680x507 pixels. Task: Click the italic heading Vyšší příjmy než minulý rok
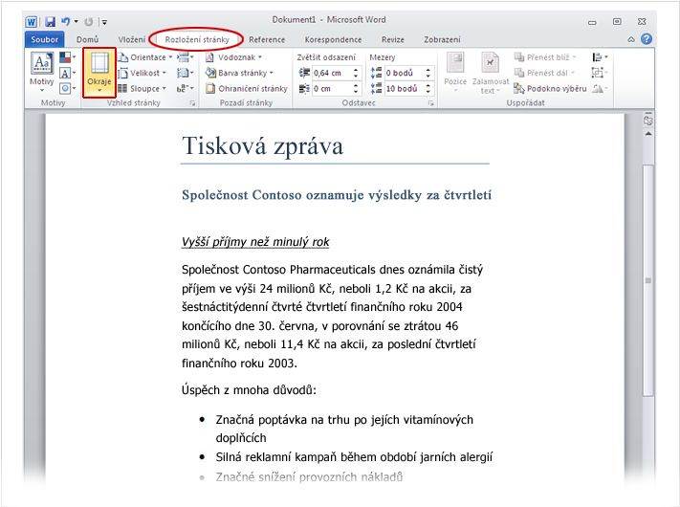[255, 242]
